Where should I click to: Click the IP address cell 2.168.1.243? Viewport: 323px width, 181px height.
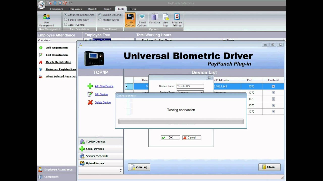221,86
